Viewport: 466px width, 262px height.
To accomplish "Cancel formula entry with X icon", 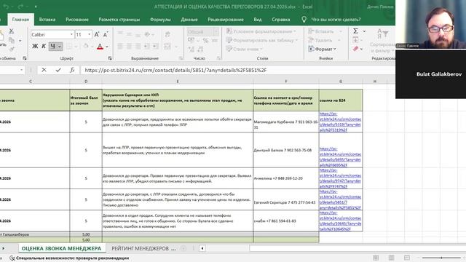I will 44,70.
